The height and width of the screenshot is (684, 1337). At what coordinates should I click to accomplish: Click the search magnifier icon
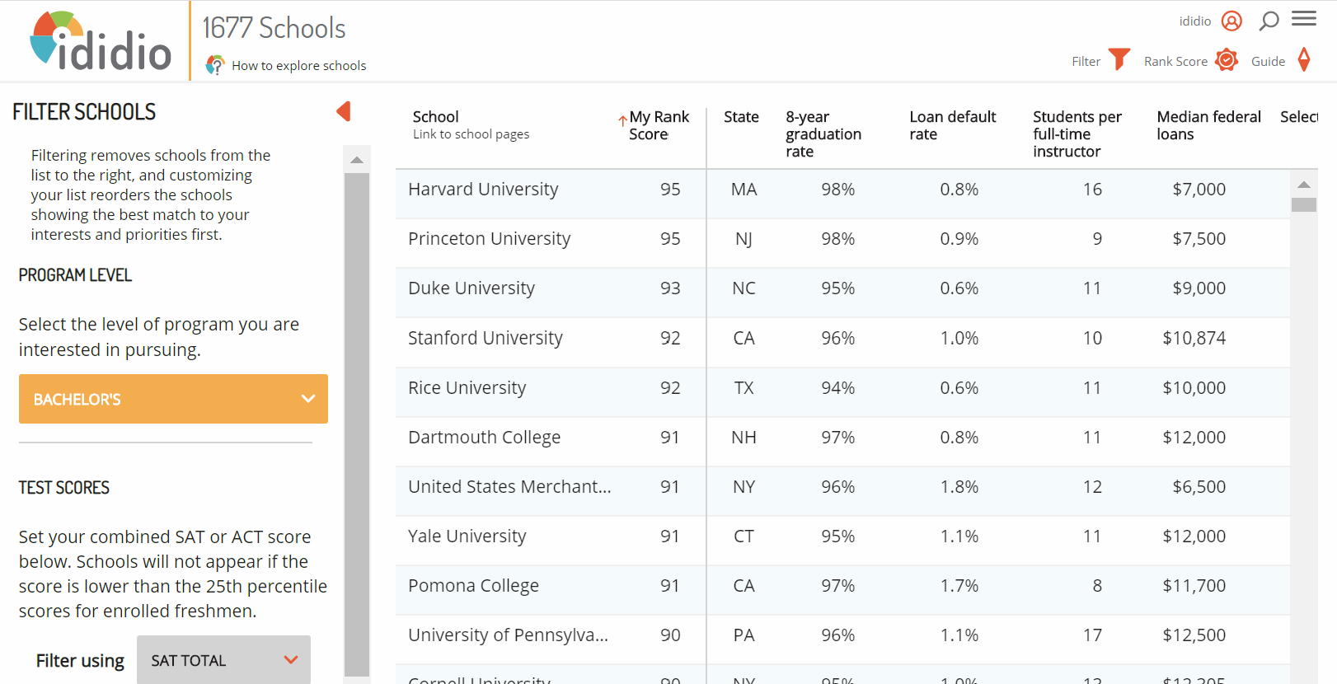tap(1269, 21)
